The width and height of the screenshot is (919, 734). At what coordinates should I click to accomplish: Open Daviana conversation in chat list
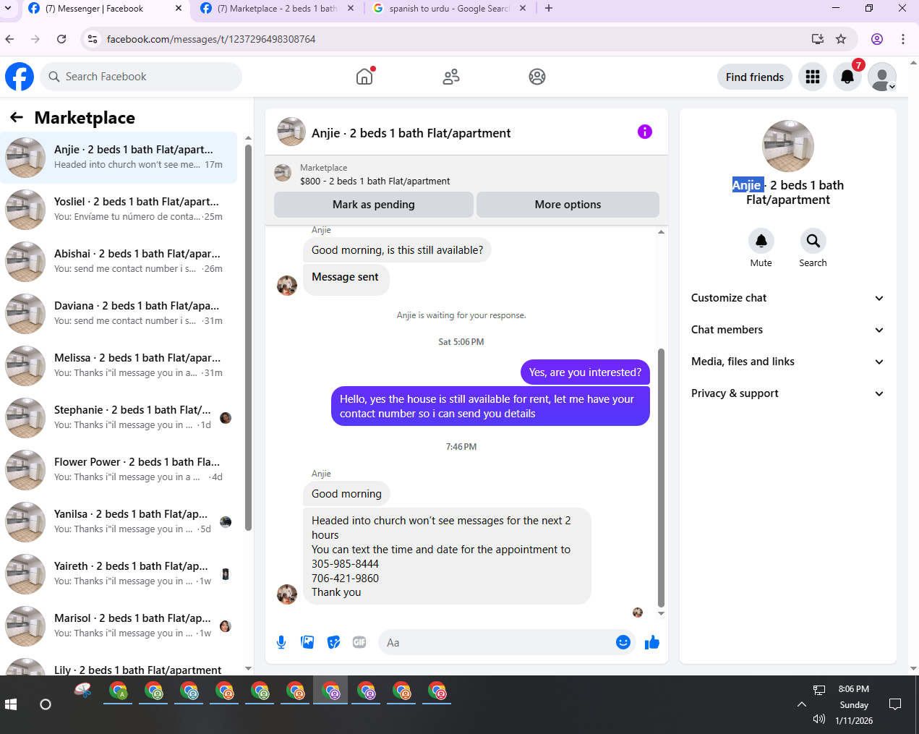[x=119, y=313]
